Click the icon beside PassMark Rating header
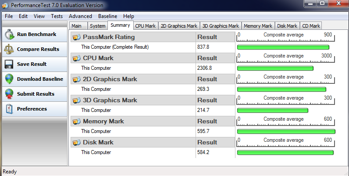349x176 pixels. coord(77,37)
